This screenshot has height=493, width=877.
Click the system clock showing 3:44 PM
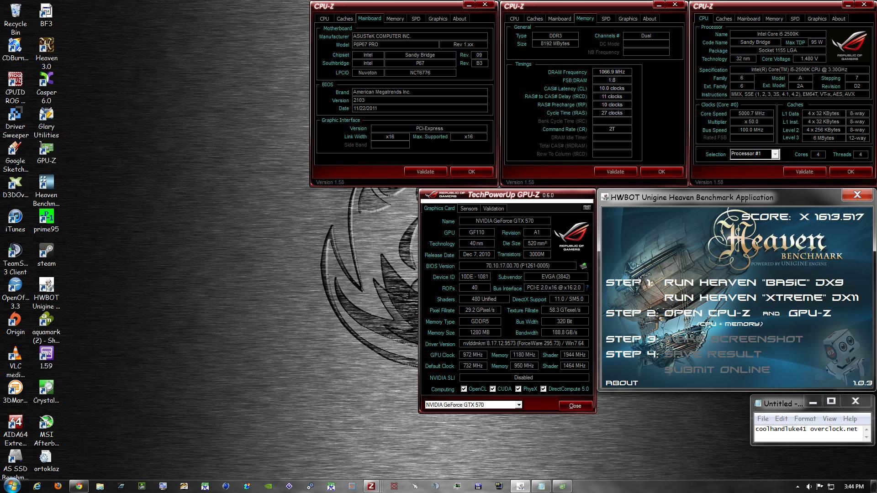coord(854,487)
